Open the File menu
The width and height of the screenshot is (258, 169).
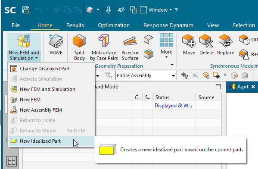pyautogui.click(x=16, y=25)
